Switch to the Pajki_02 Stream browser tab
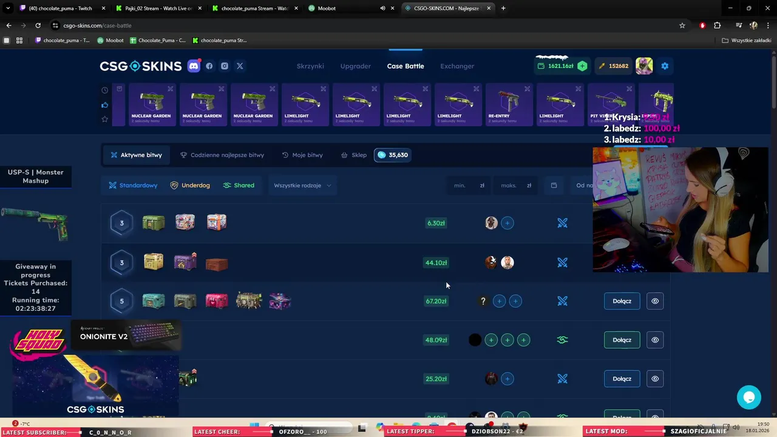Image resolution: width=777 pixels, height=437 pixels. click(158, 8)
